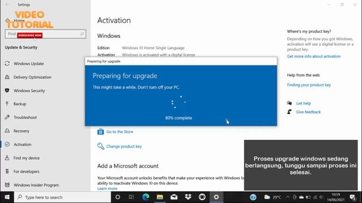
Task: Click the Store bag icon
Action: (101, 131)
